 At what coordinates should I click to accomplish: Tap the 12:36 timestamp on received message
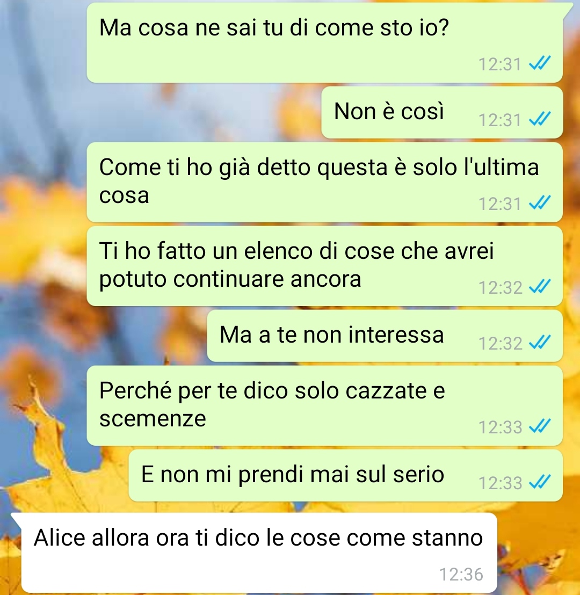click(461, 574)
